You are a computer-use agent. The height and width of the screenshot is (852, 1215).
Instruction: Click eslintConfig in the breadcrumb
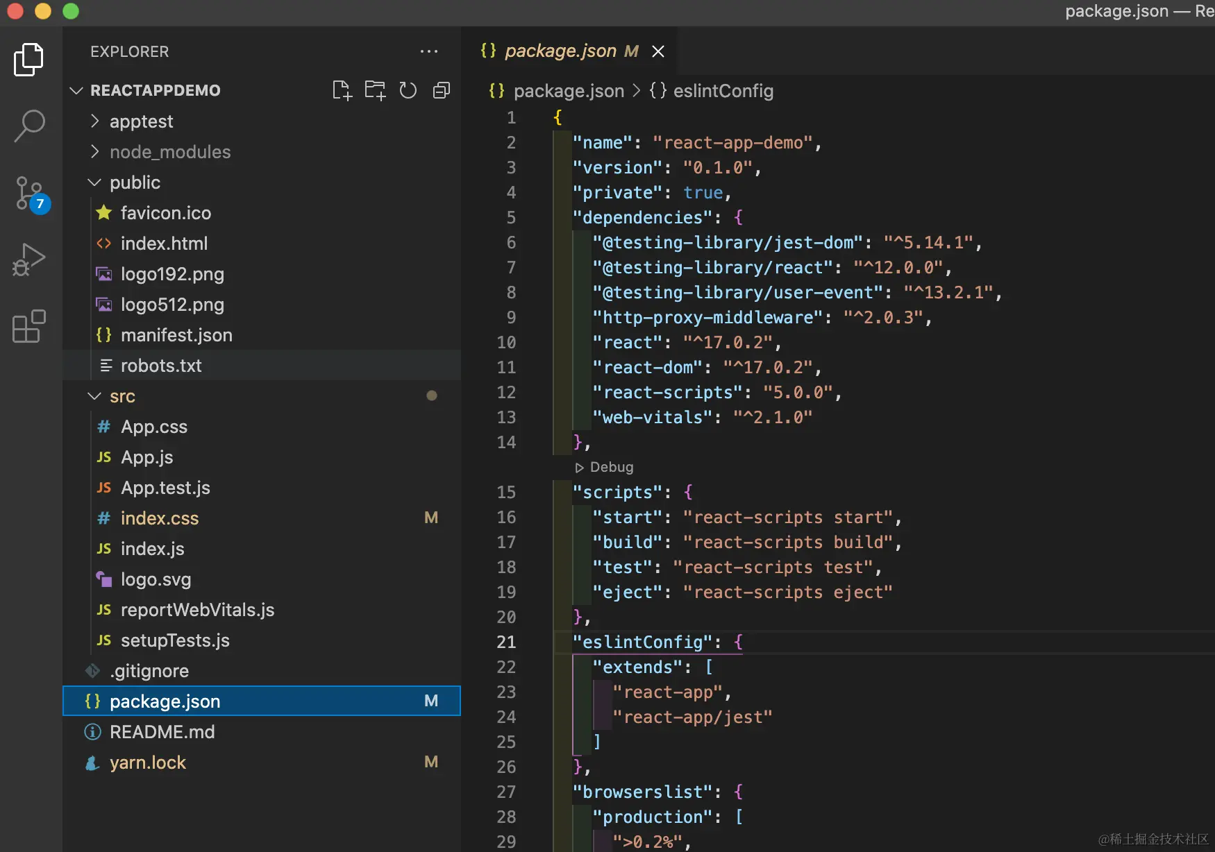coord(722,91)
